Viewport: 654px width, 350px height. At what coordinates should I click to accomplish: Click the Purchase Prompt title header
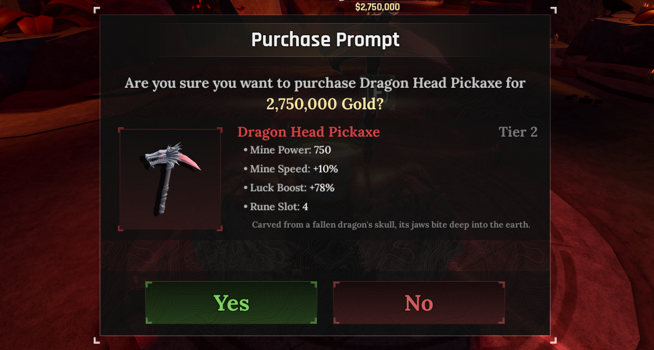pos(325,40)
